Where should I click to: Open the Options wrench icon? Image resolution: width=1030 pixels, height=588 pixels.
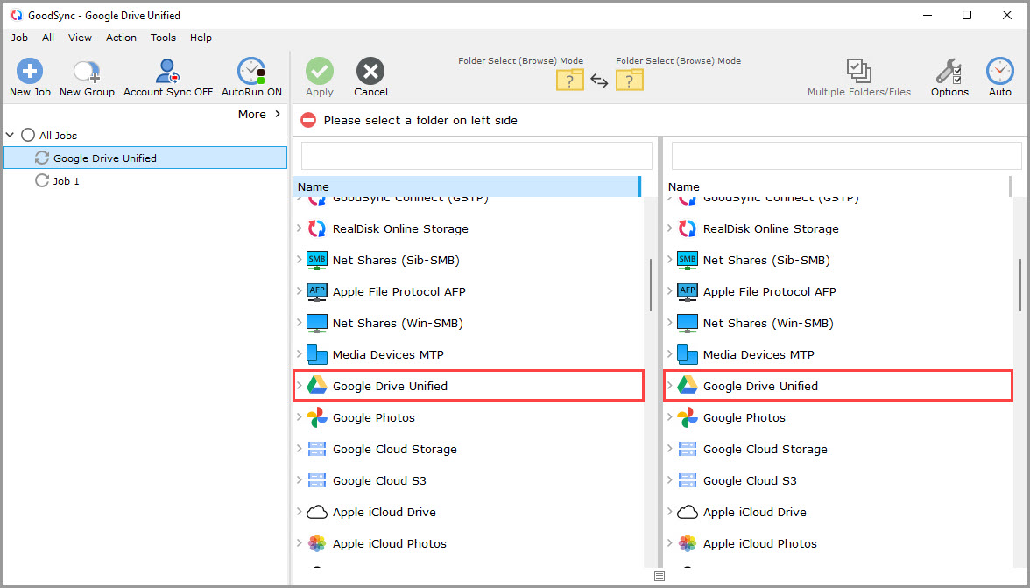[949, 71]
